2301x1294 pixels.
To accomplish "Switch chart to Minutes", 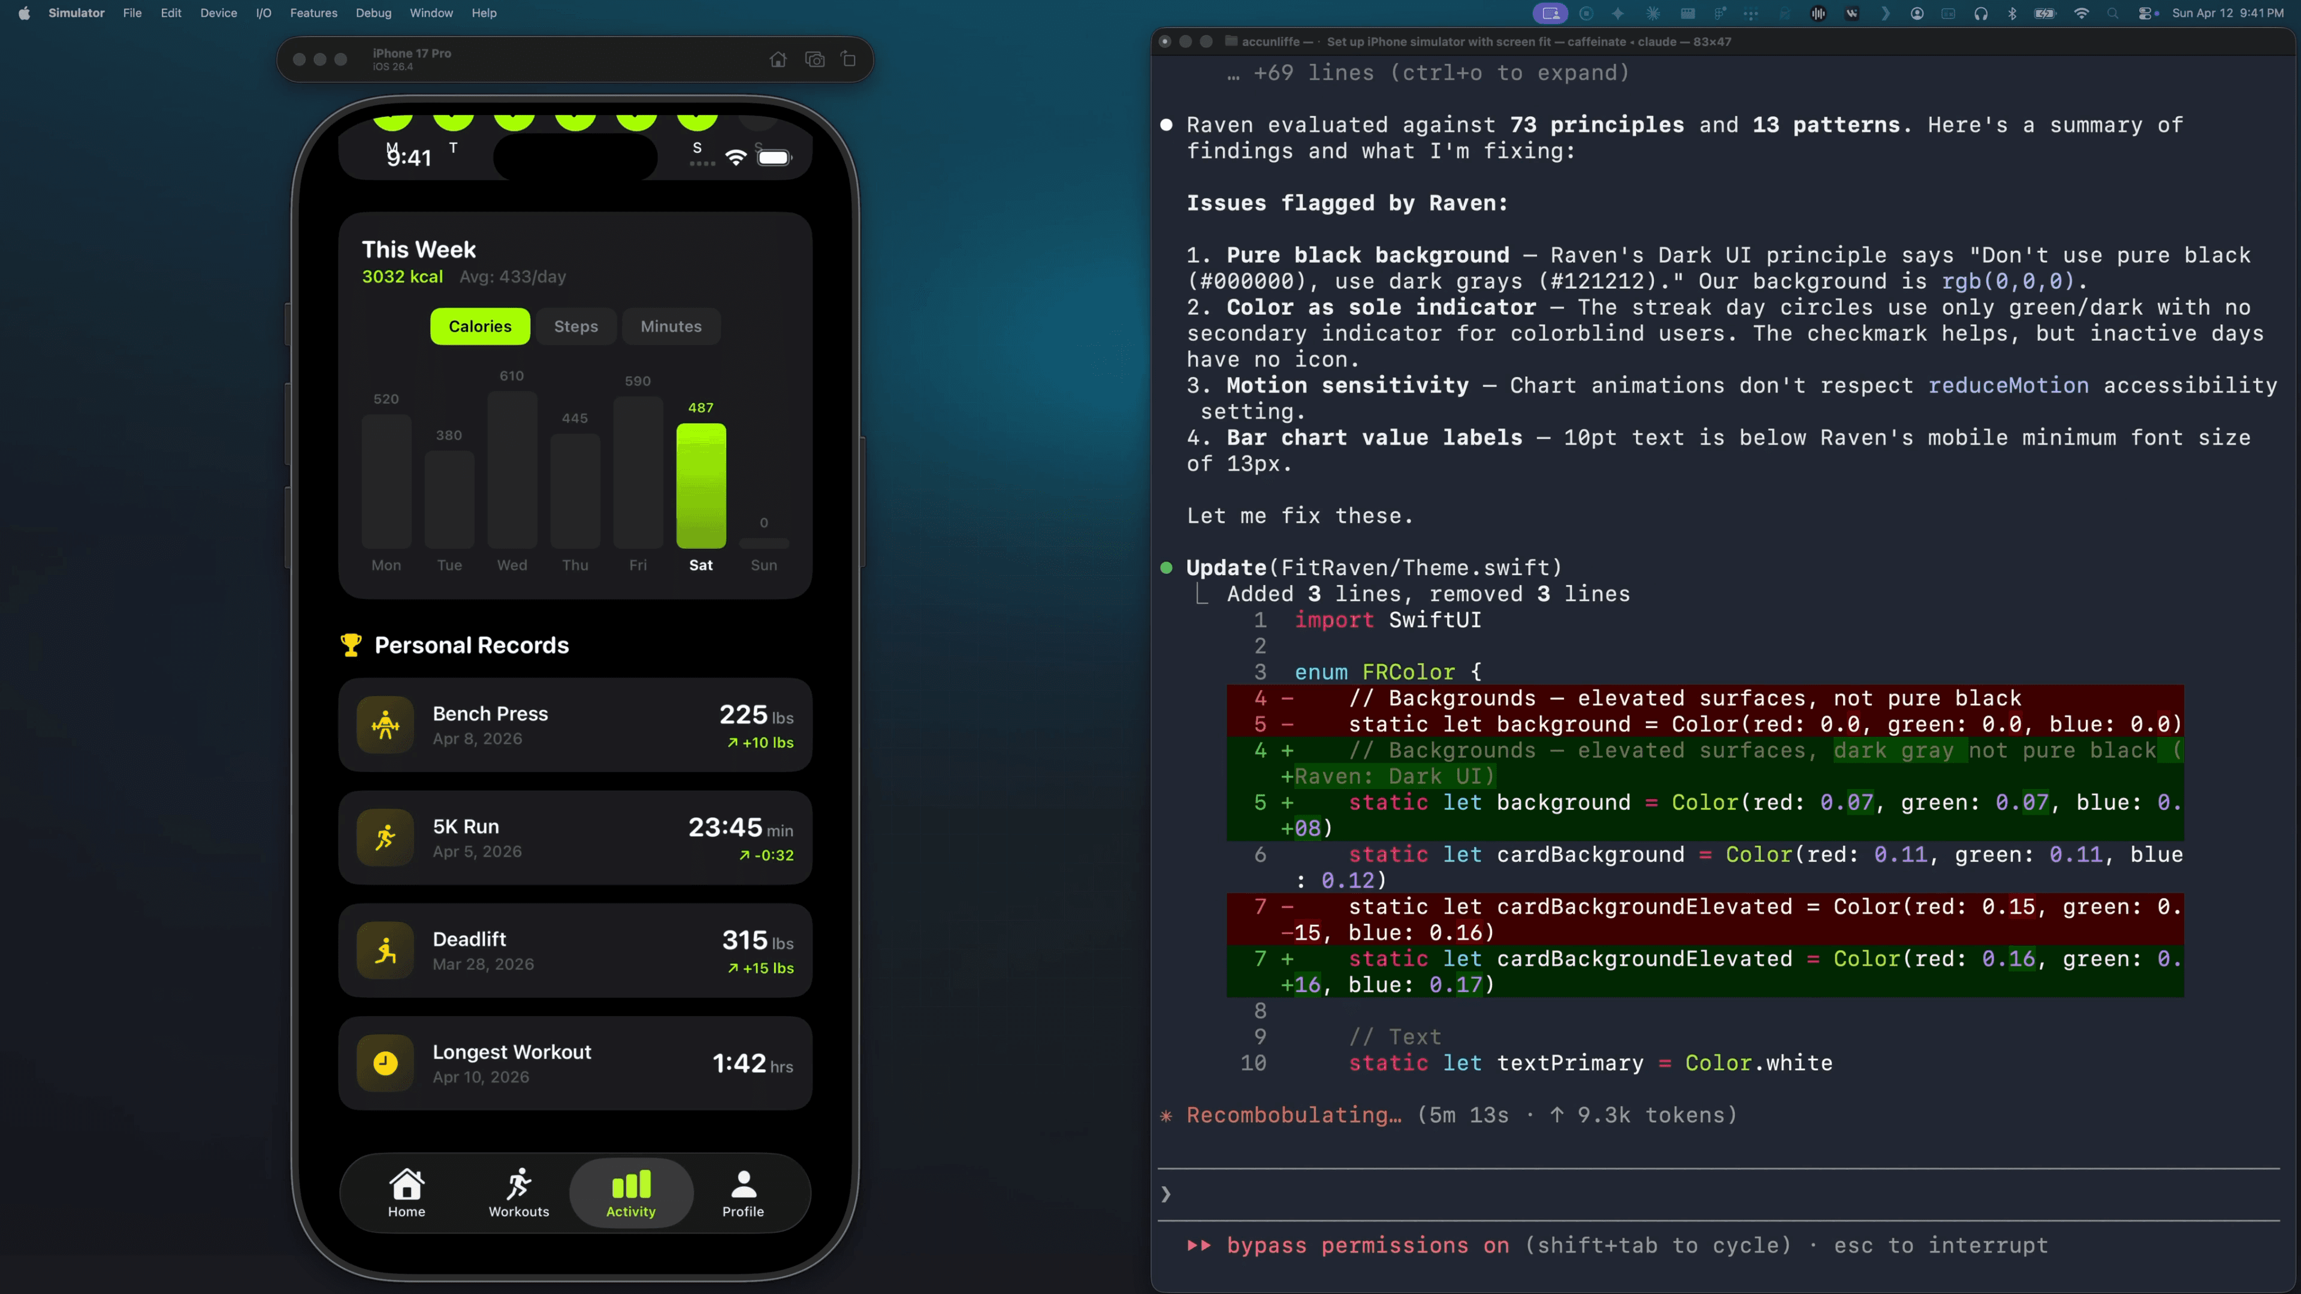I will [x=671, y=326].
